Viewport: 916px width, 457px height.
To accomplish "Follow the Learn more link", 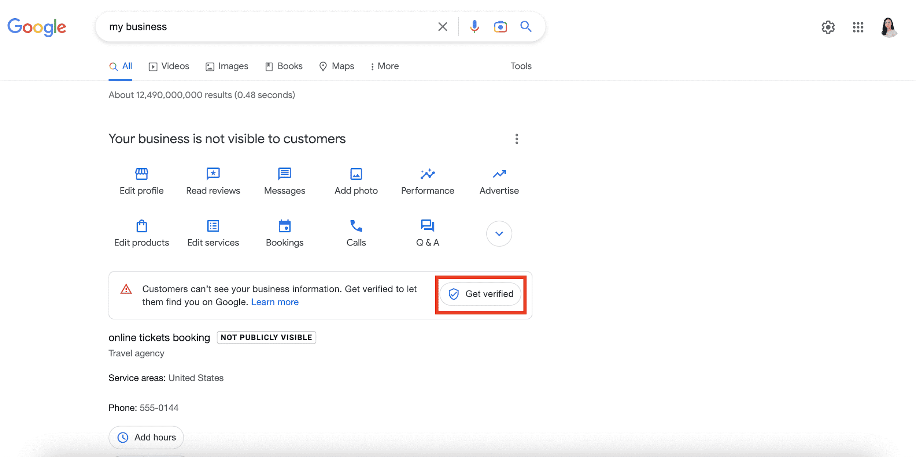I will [275, 302].
